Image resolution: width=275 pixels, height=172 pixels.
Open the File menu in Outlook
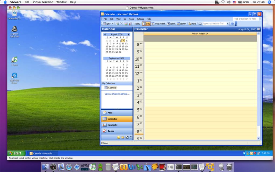105,19
